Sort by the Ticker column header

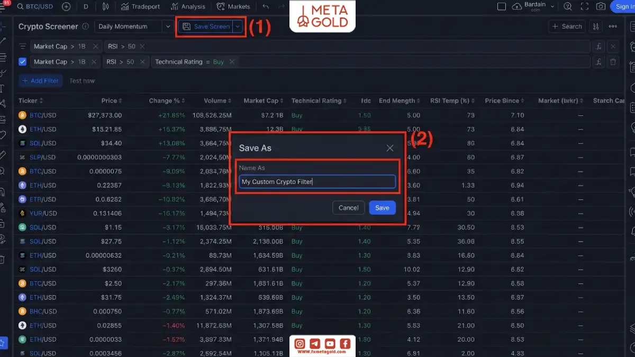click(31, 100)
